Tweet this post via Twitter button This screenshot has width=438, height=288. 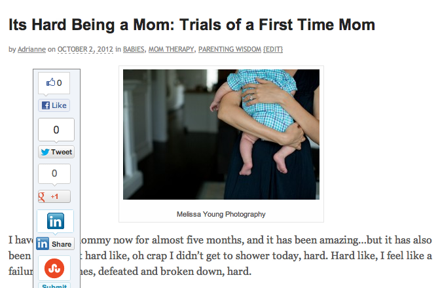[56, 152]
